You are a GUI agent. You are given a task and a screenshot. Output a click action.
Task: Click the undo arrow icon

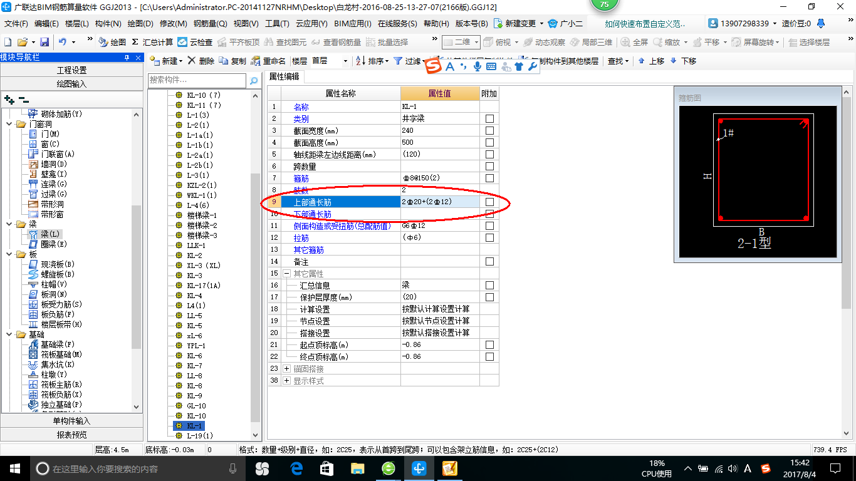pyautogui.click(x=63, y=42)
